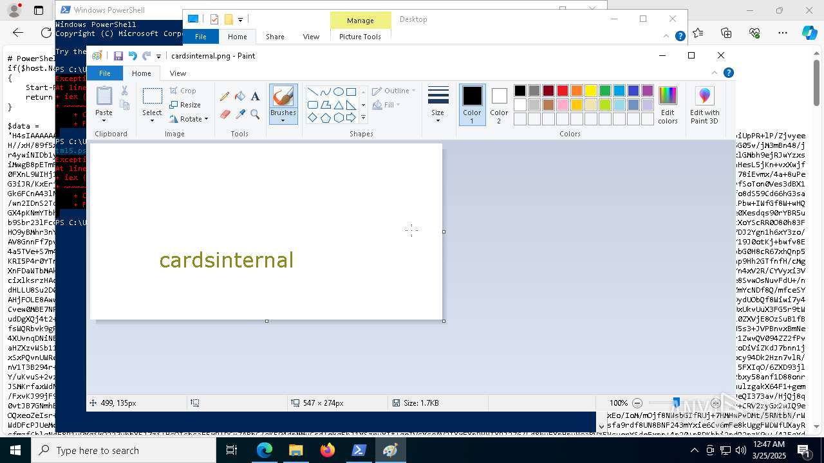Choose the Rounded rectangle shape

coord(312,105)
